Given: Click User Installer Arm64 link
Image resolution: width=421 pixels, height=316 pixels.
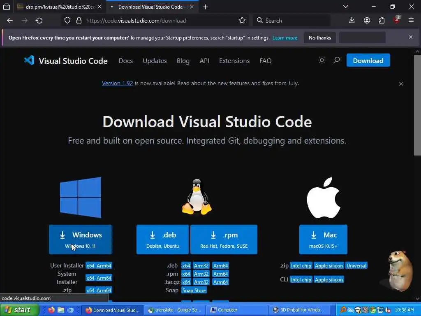Looking at the screenshot, I should [x=104, y=265].
